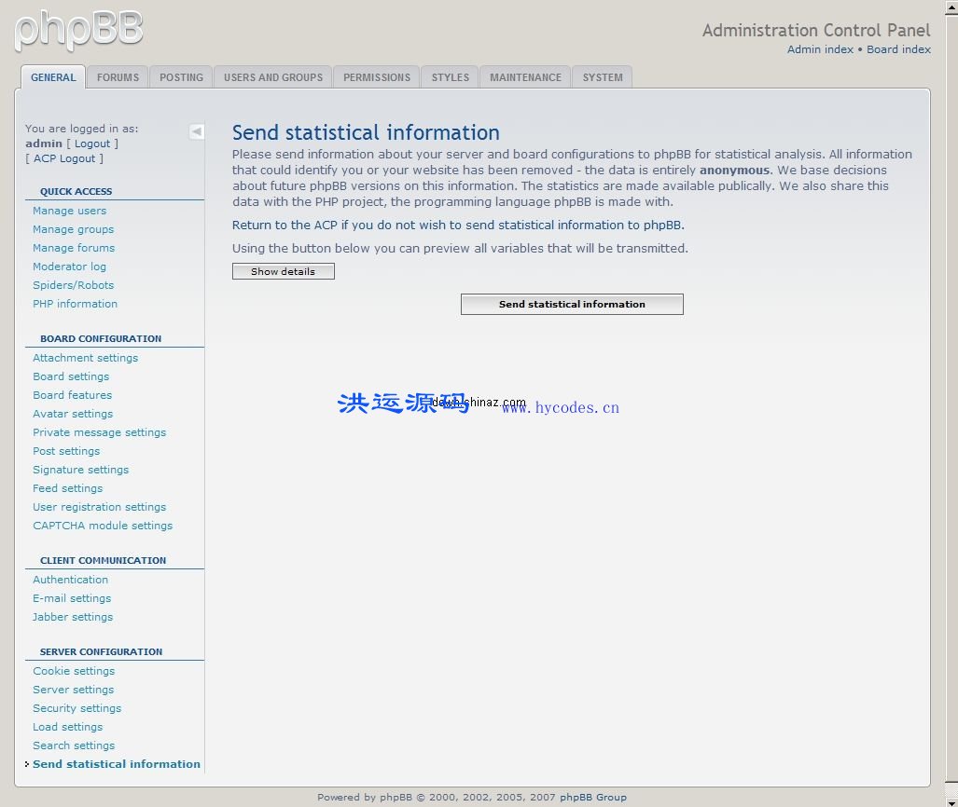Viewport: 958px width, 807px height.
Task: Open Board settings
Action: [x=71, y=376]
